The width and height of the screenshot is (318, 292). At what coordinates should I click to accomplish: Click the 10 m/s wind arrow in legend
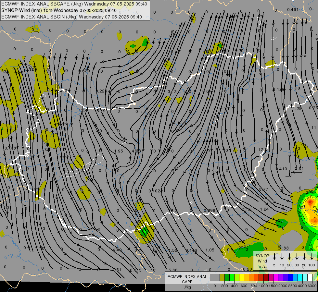tap(282, 257)
